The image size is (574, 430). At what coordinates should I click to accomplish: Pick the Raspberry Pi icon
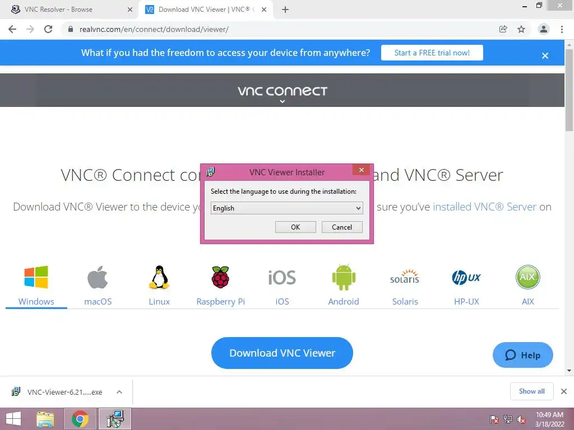pyautogui.click(x=220, y=277)
